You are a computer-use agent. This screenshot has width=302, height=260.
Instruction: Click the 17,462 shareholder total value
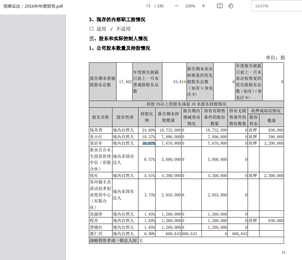click(125, 82)
